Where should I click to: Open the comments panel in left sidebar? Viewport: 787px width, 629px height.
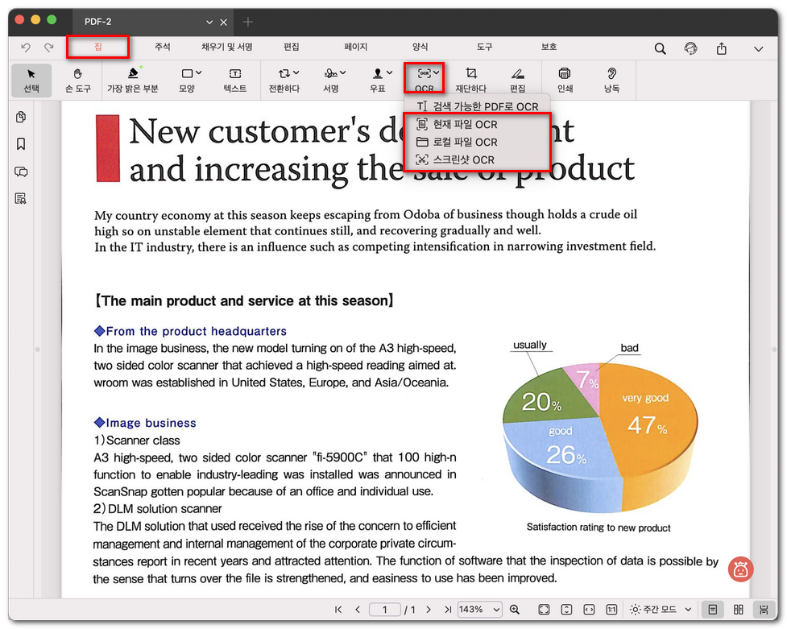pos(21,172)
